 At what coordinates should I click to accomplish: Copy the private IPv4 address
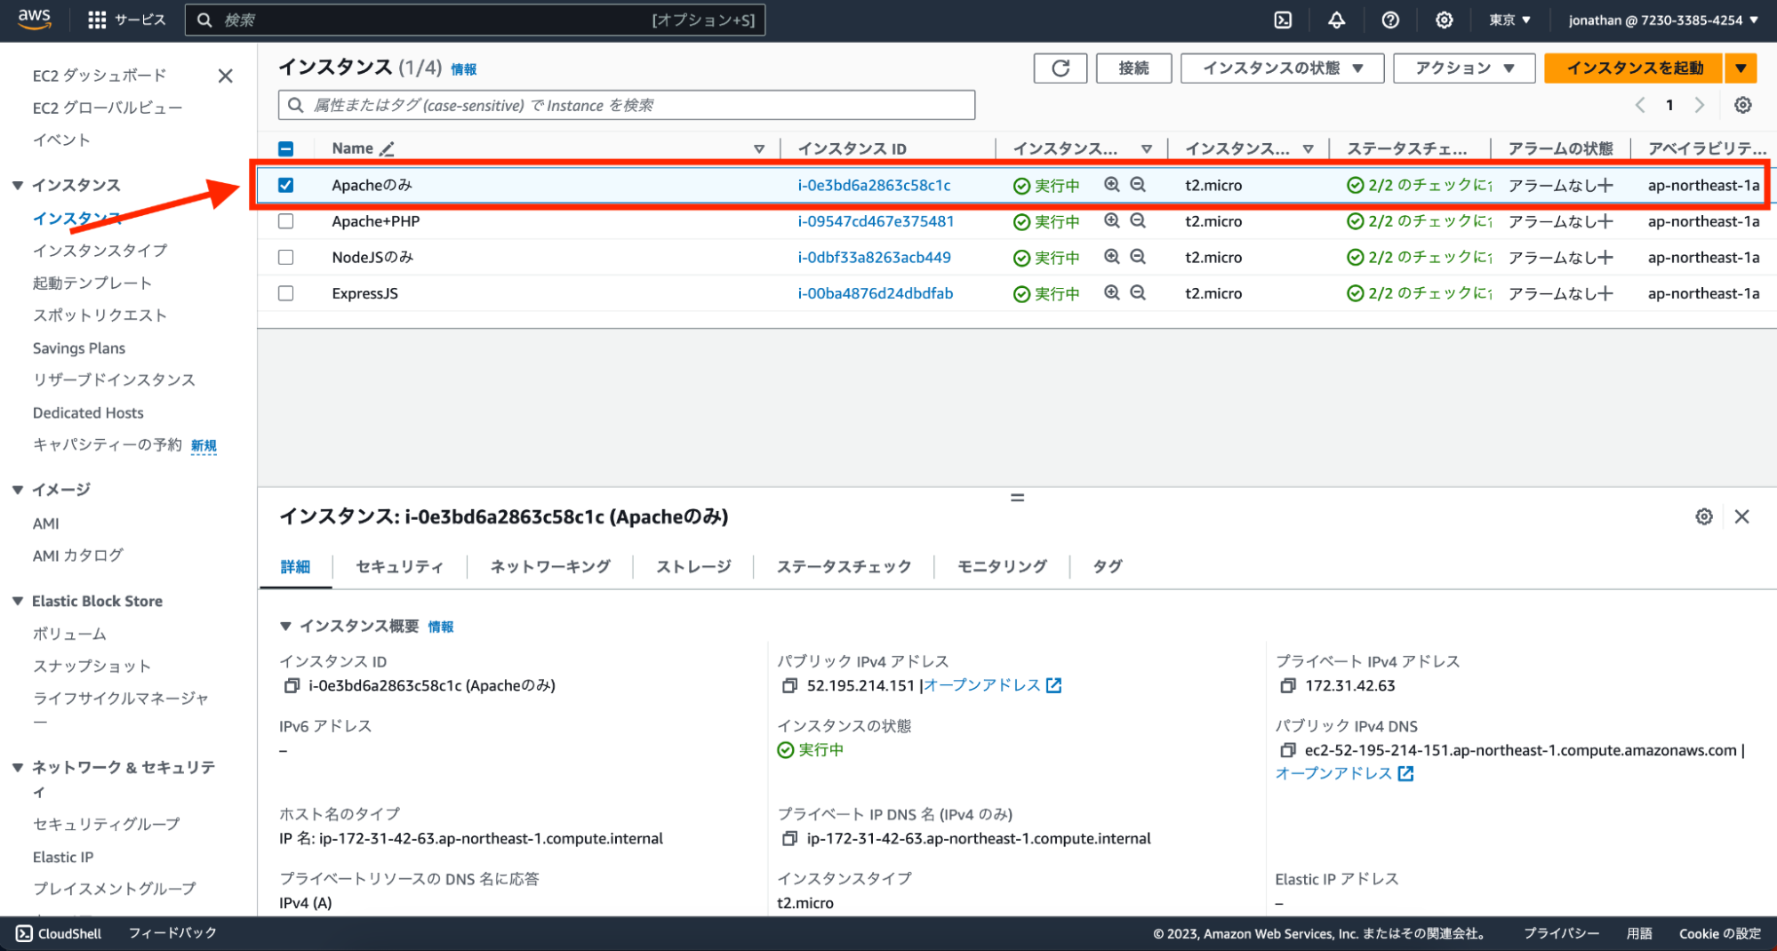(x=1287, y=685)
